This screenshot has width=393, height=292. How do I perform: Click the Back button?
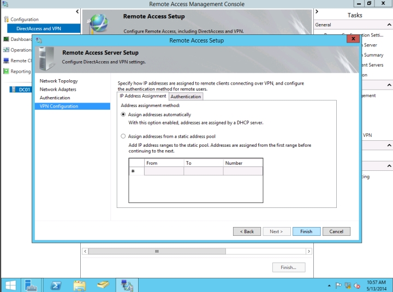point(247,231)
